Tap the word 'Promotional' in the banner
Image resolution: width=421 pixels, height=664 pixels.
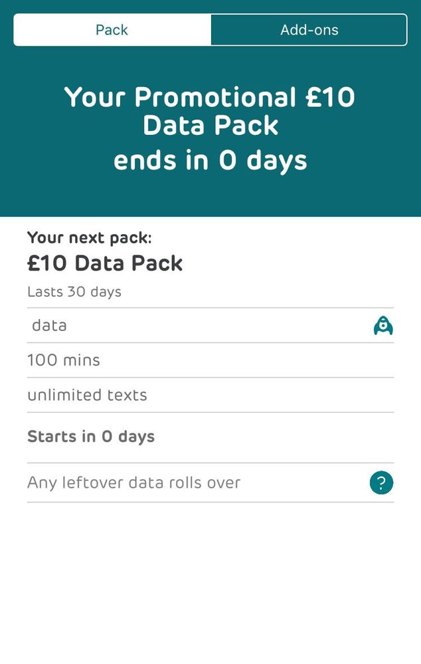[215, 98]
